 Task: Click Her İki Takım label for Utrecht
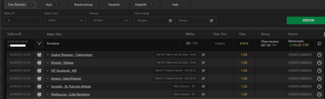pos(176,63)
